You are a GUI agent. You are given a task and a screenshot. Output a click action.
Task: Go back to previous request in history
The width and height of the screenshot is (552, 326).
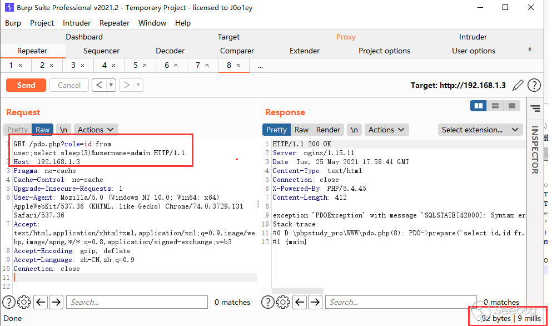(99, 85)
